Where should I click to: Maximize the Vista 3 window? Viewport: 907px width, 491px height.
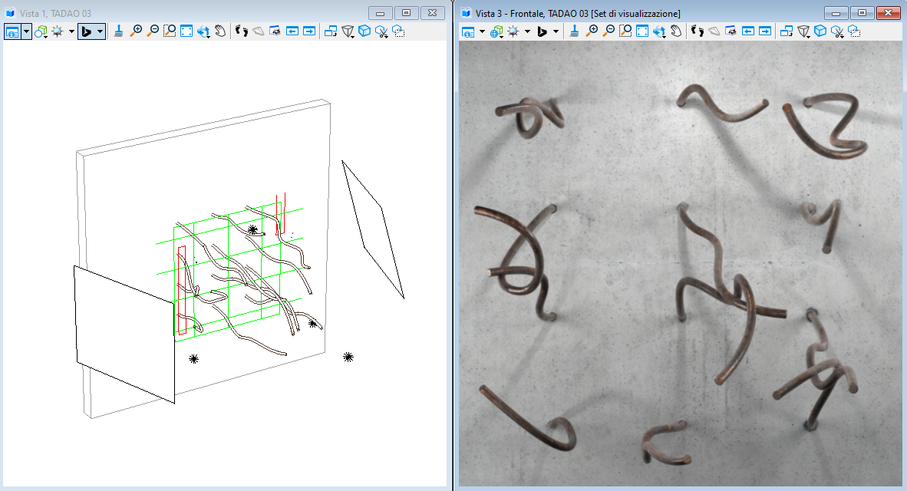[862, 13]
